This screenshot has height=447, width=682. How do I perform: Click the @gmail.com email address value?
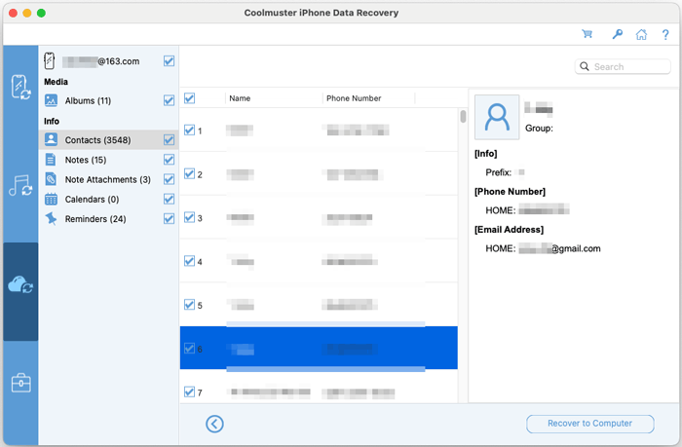tap(559, 248)
